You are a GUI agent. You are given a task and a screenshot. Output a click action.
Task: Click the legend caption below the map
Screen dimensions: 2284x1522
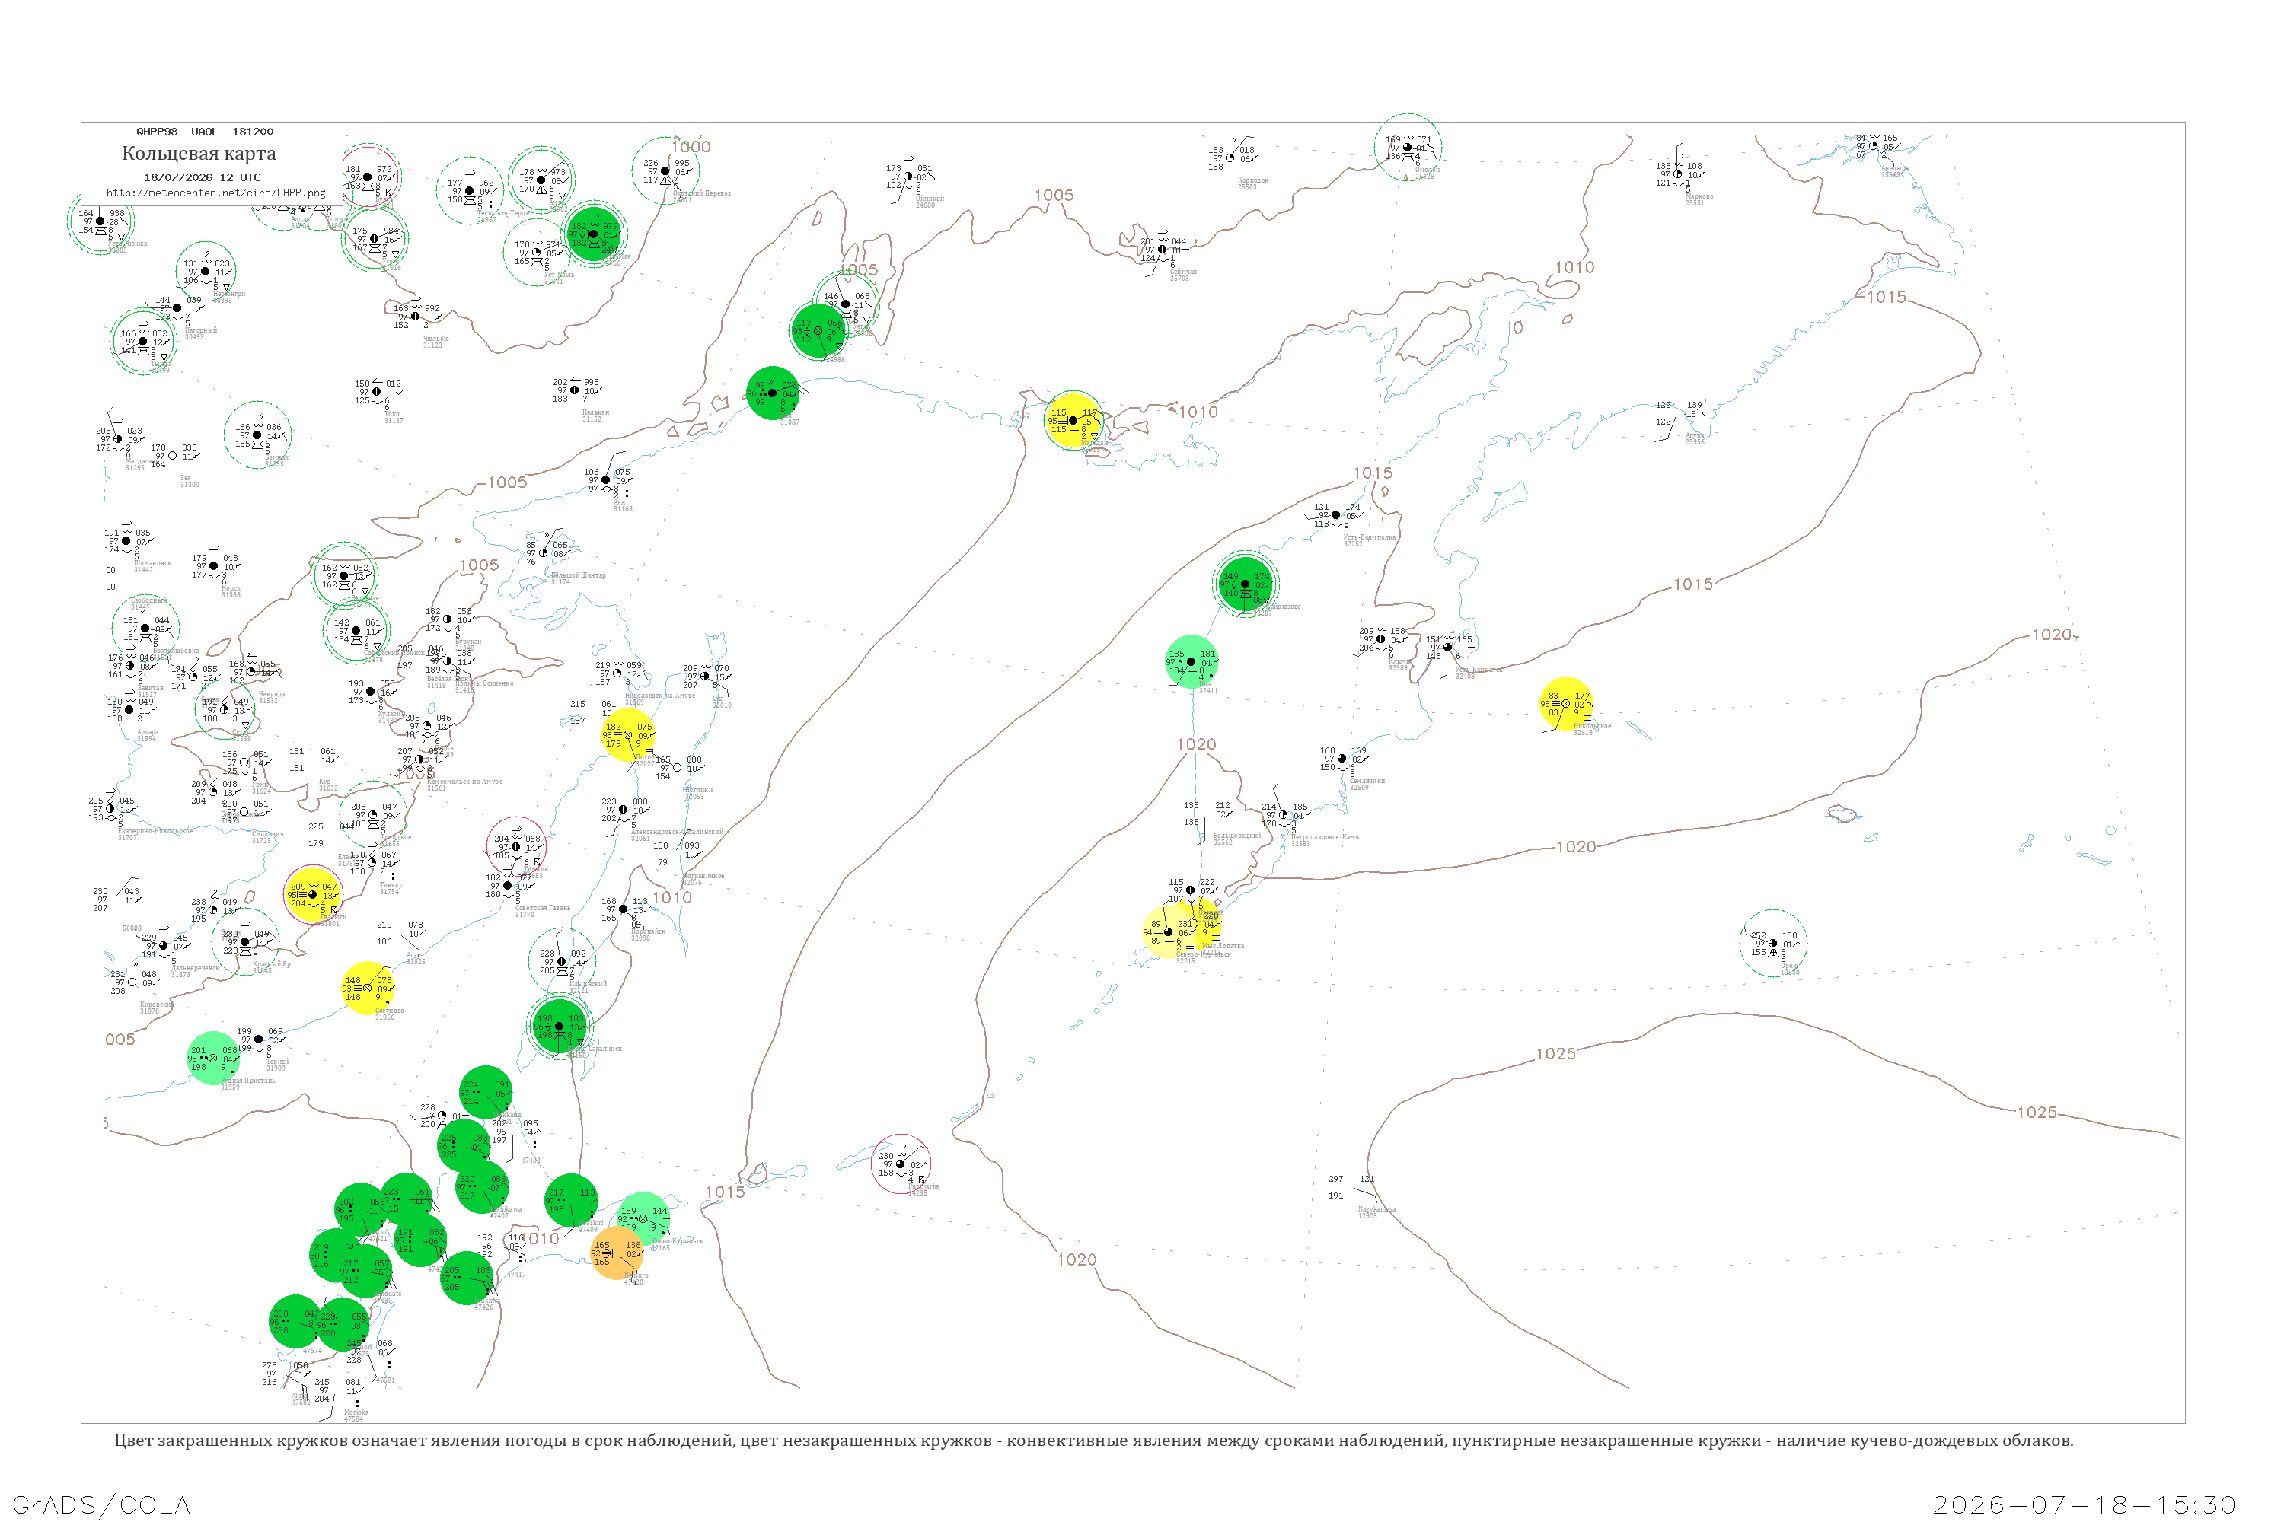tap(1093, 1441)
